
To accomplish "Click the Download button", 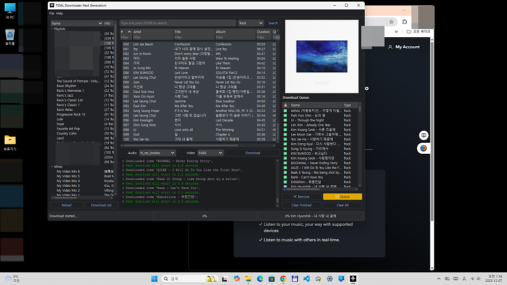I will click(x=252, y=153).
